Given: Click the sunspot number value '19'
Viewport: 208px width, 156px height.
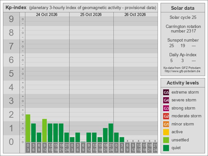Looking at the screenshot, I should click(183, 45).
